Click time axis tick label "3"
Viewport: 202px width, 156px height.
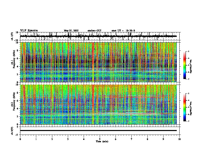(68, 139)
